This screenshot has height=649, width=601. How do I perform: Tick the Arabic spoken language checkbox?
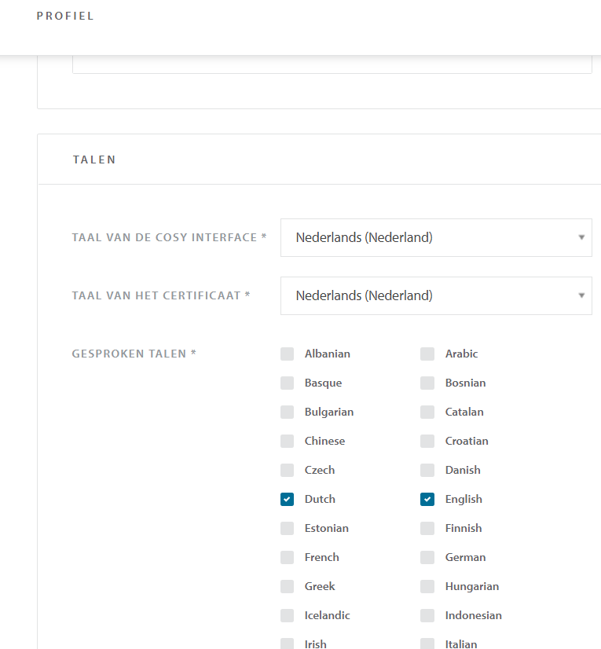pyautogui.click(x=427, y=354)
